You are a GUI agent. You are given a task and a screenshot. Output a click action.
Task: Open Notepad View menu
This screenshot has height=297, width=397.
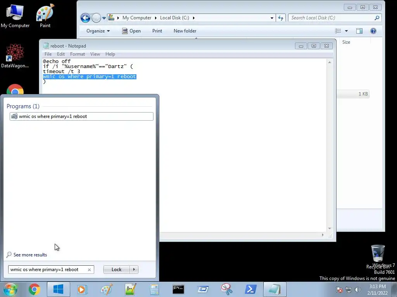(95, 54)
